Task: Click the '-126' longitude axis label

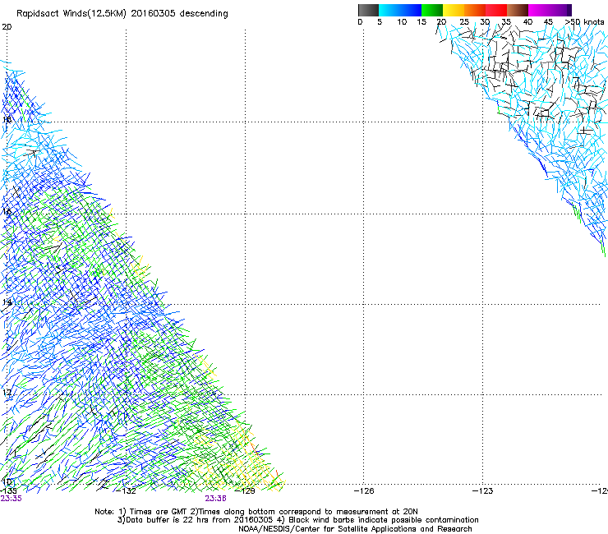Action: click(x=364, y=491)
